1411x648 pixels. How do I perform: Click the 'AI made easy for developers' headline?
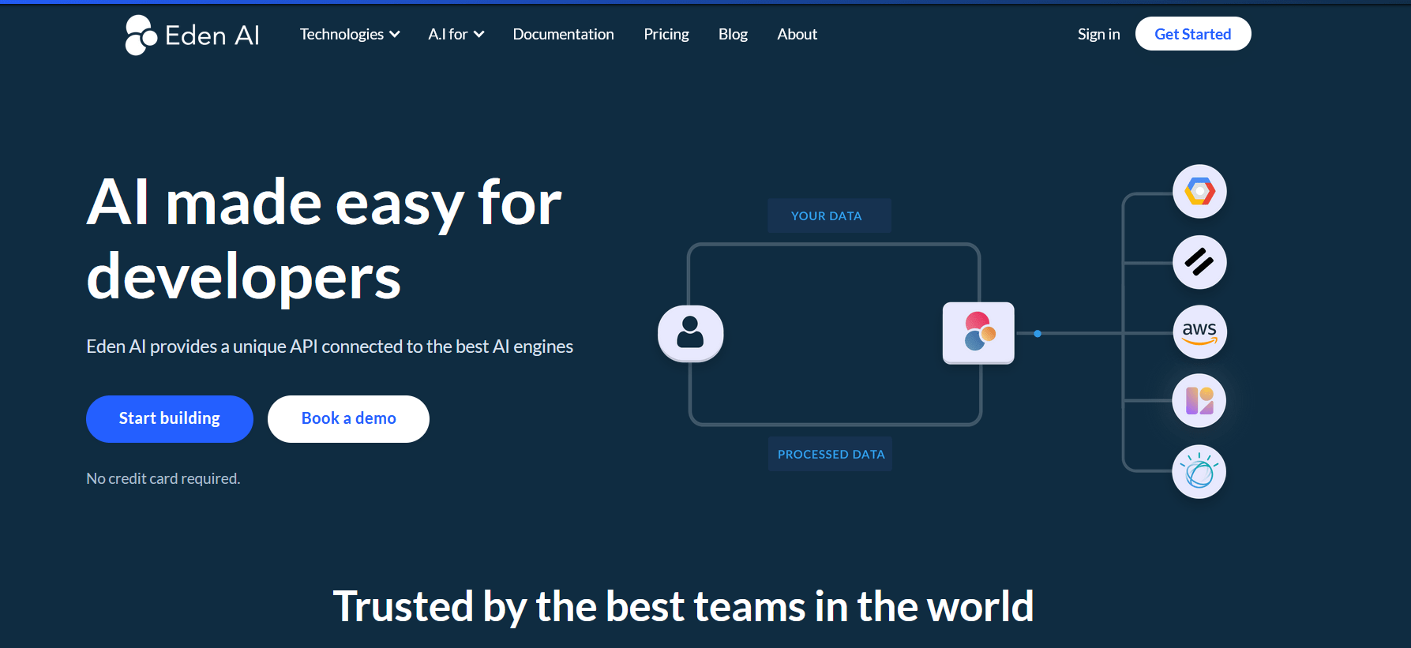pyautogui.click(x=324, y=239)
